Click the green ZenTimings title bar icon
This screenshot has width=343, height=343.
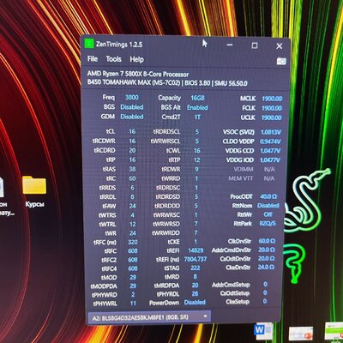pyautogui.click(x=89, y=44)
